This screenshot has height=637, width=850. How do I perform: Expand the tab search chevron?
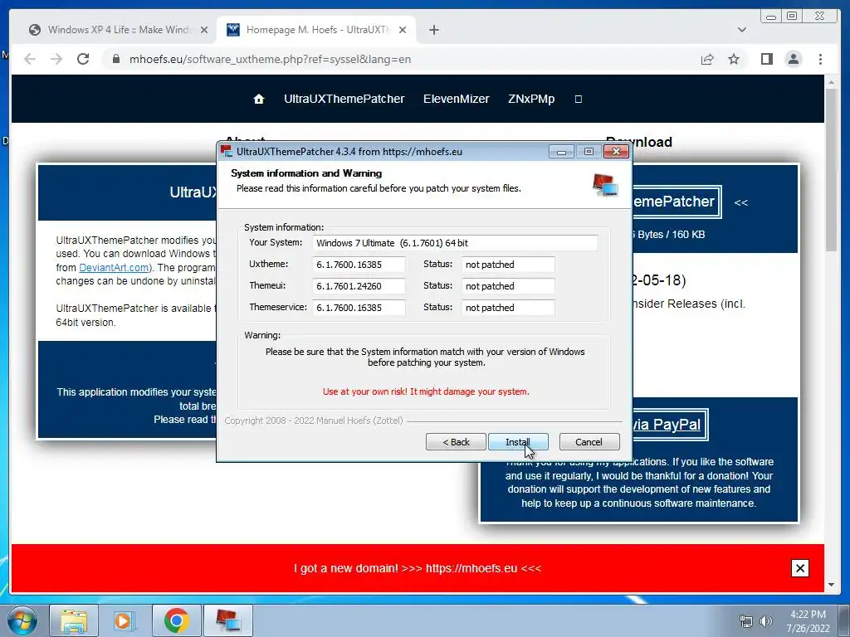click(x=742, y=30)
